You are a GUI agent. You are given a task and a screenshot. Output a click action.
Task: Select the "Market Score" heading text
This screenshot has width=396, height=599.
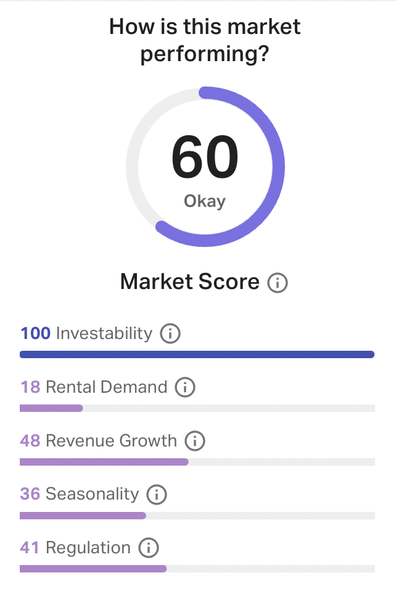point(190,282)
